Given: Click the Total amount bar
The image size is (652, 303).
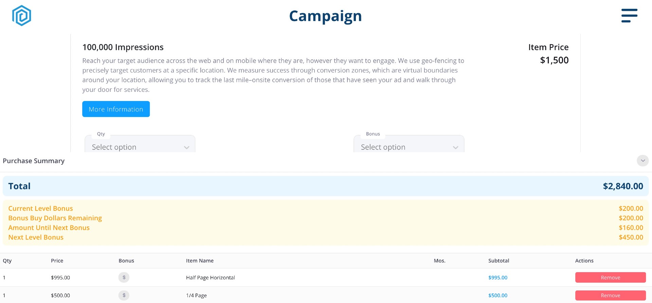Looking at the screenshot, I should pyautogui.click(x=325, y=186).
